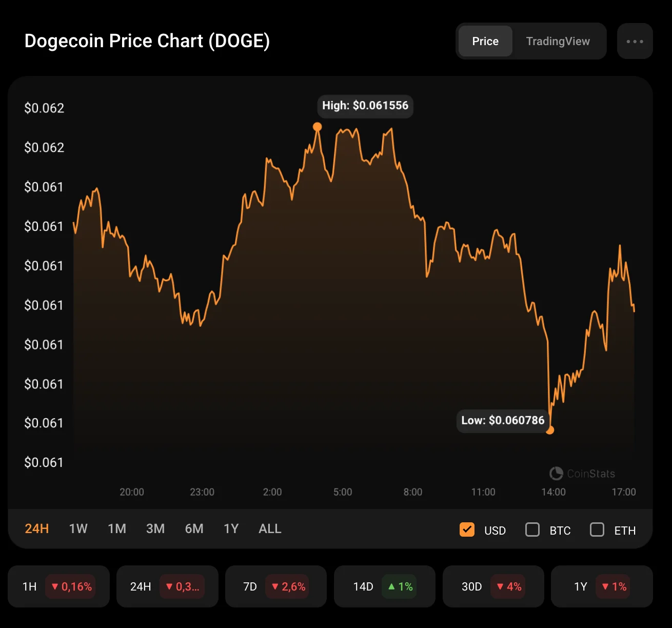
Task: Click the orange Low price marker dot
Action: click(x=550, y=430)
